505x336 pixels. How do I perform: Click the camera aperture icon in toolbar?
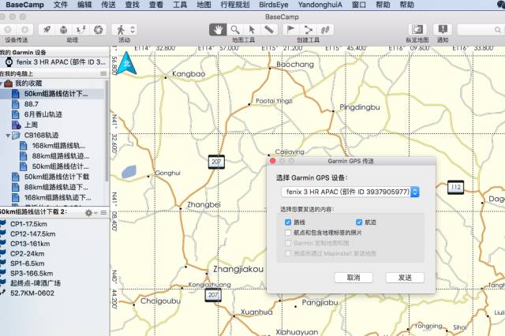pos(98,30)
